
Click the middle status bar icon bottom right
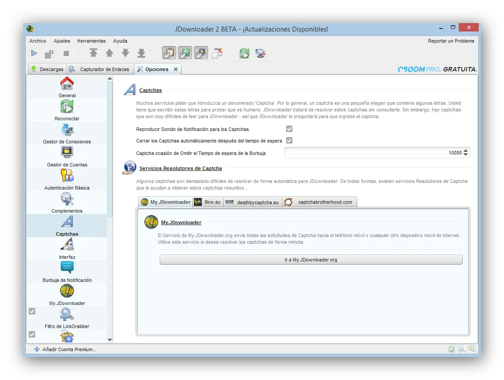pos(461,349)
